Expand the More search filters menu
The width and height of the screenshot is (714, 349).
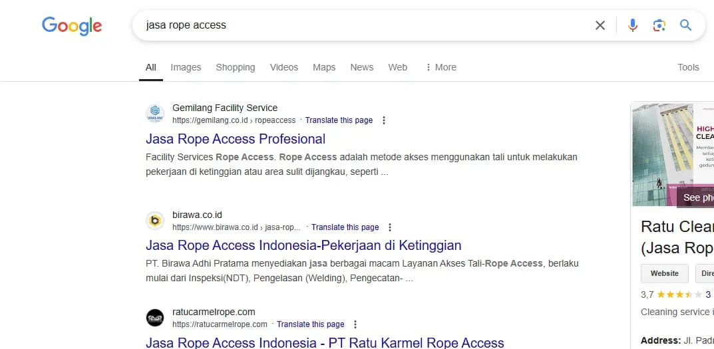pyautogui.click(x=441, y=67)
